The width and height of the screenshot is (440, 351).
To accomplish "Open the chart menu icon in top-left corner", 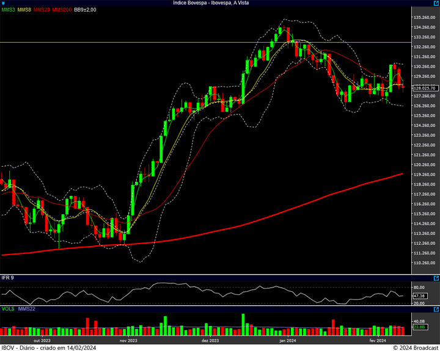I will pos(3,3).
